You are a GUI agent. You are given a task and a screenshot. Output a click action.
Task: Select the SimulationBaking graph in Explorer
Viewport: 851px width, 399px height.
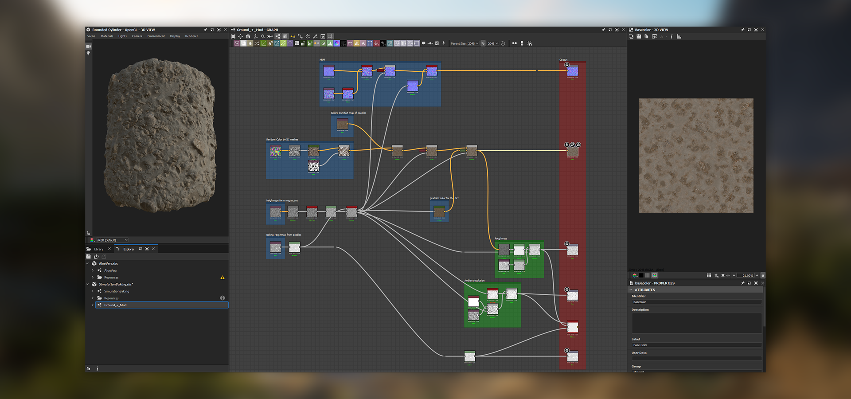click(x=117, y=291)
